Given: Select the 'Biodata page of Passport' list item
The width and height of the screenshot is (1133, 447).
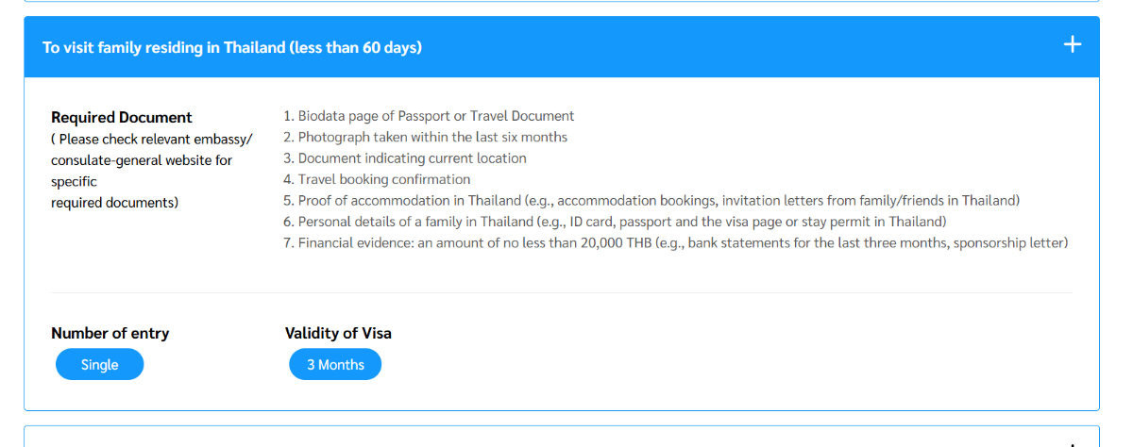Looking at the screenshot, I should (x=435, y=116).
